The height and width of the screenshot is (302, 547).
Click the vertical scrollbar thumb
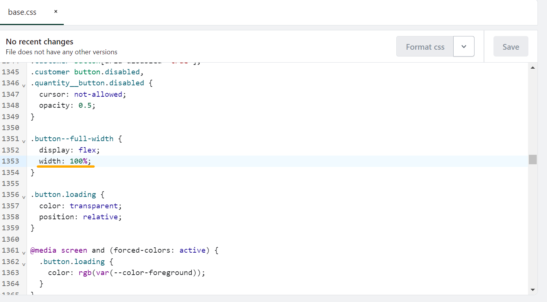[533, 159]
